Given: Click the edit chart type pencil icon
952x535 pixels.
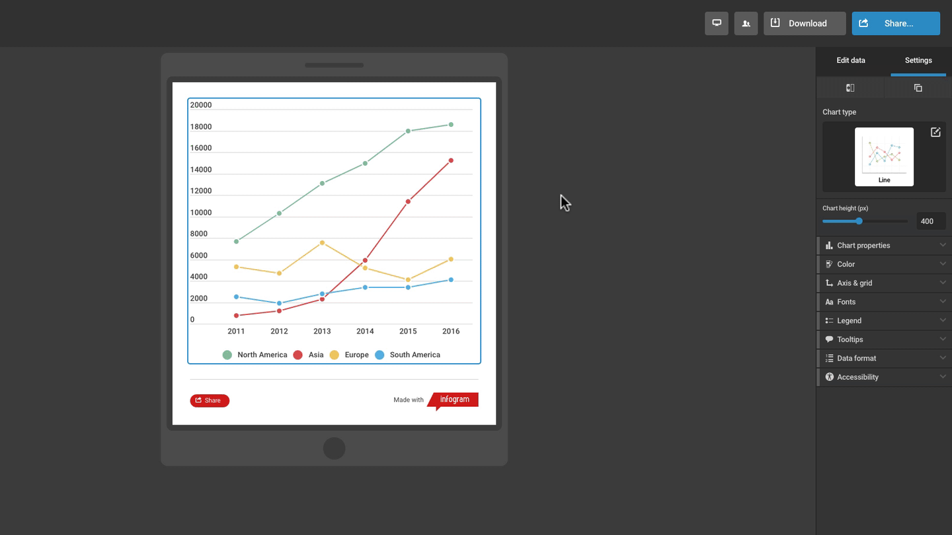Looking at the screenshot, I should tap(935, 132).
